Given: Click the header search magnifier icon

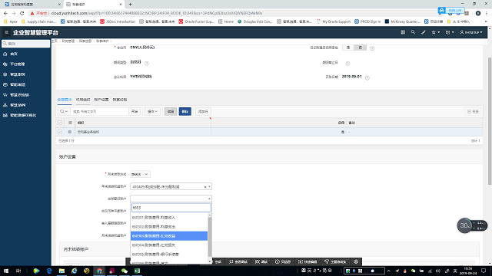Looking at the screenshot, I should click(x=413, y=32).
